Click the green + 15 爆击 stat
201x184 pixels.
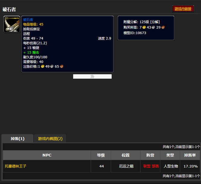pyautogui.click(x=31, y=52)
